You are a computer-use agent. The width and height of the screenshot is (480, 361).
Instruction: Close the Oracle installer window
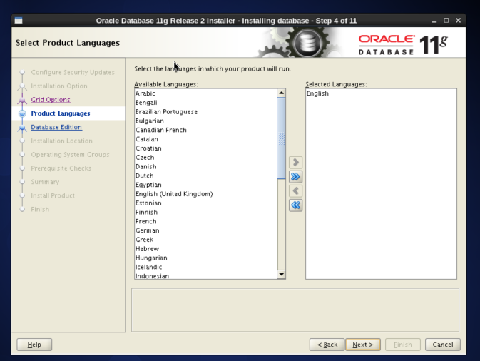[x=459, y=21]
